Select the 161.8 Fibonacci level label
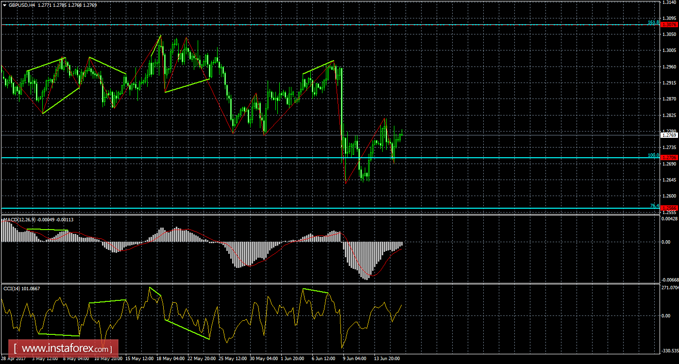This screenshot has width=679, height=364. [x=653, y=22]
